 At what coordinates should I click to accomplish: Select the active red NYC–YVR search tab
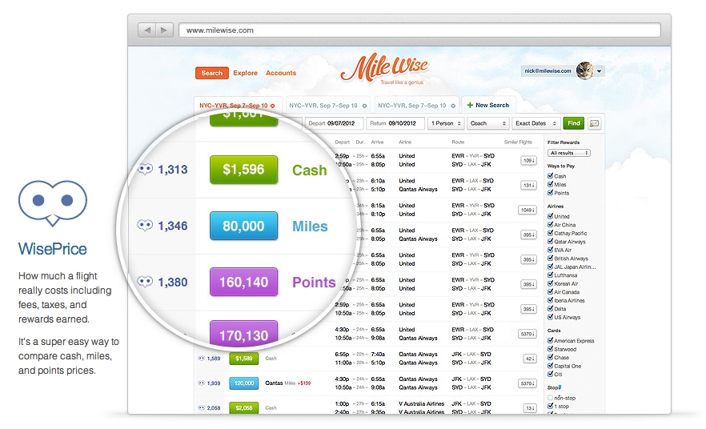tap(238, 106)
